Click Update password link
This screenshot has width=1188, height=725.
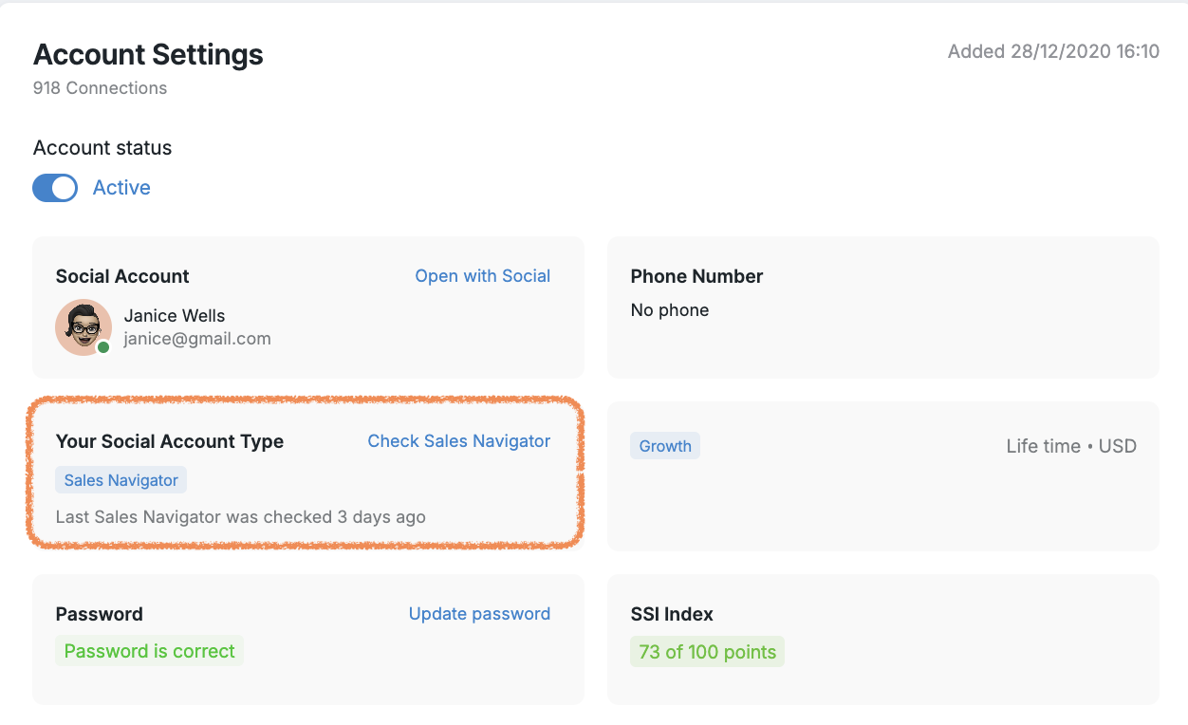pos(479,614)
